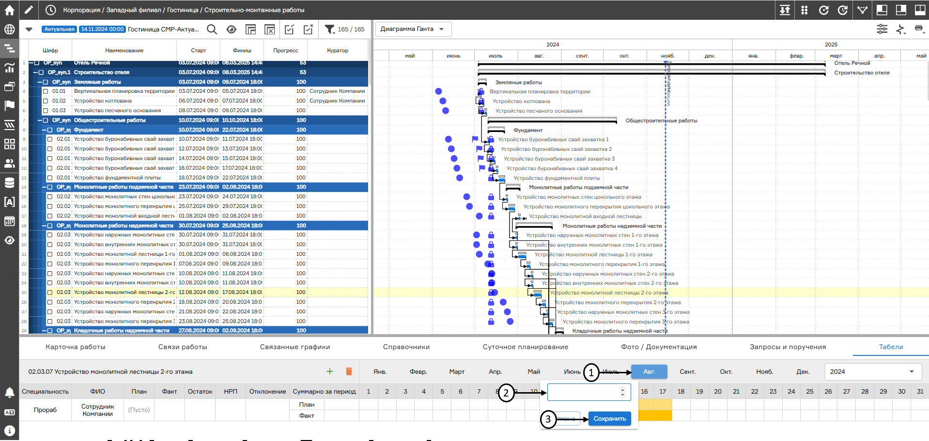Delete the timesheet row with trash icon

tap(349, 371)
